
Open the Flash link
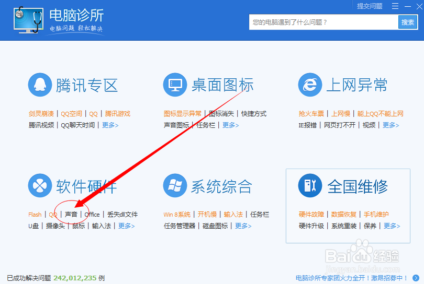[x=35, y=215]
